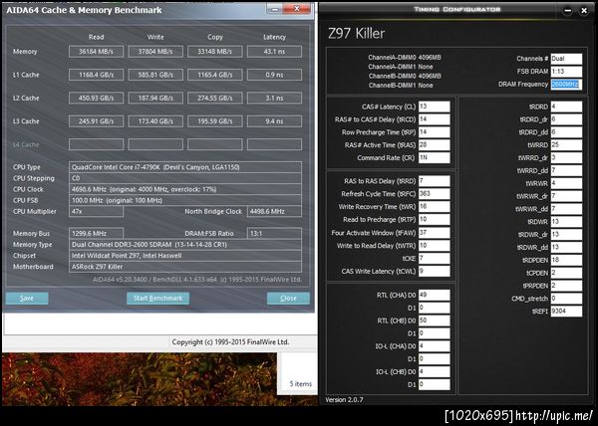Click the tWRWR value field
598x426 pixels.
(566, 183)
